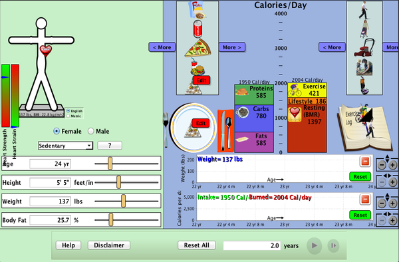The height and width of the screenshot is (262, 399).
Task: Click the heart icon in Resting BMR bar
Action: coord(295,114)
